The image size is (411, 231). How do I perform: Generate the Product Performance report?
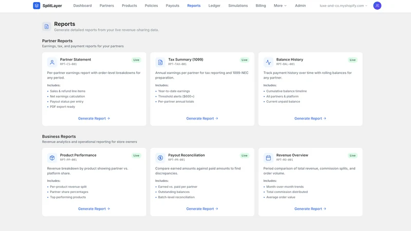[94, 209]
